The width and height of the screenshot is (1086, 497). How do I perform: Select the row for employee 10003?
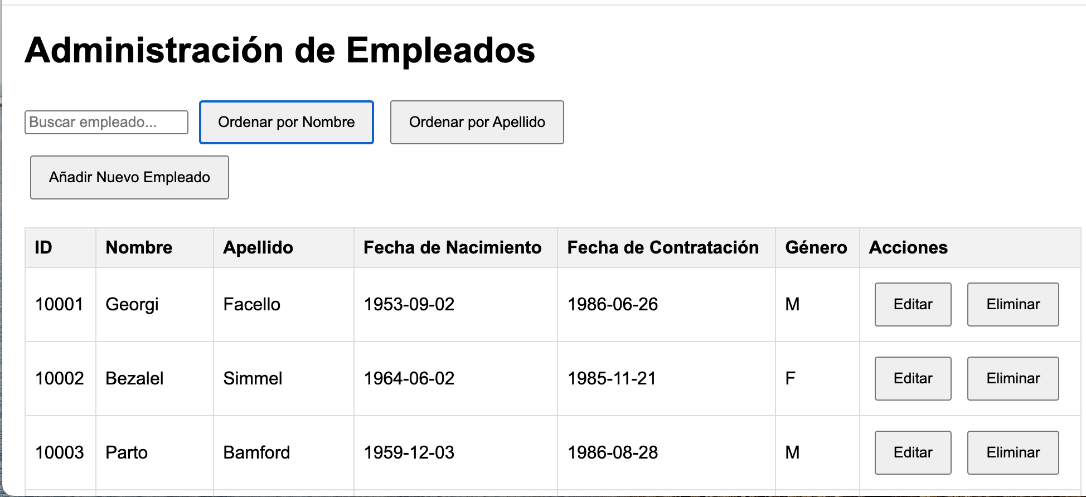tap(390, 452)
